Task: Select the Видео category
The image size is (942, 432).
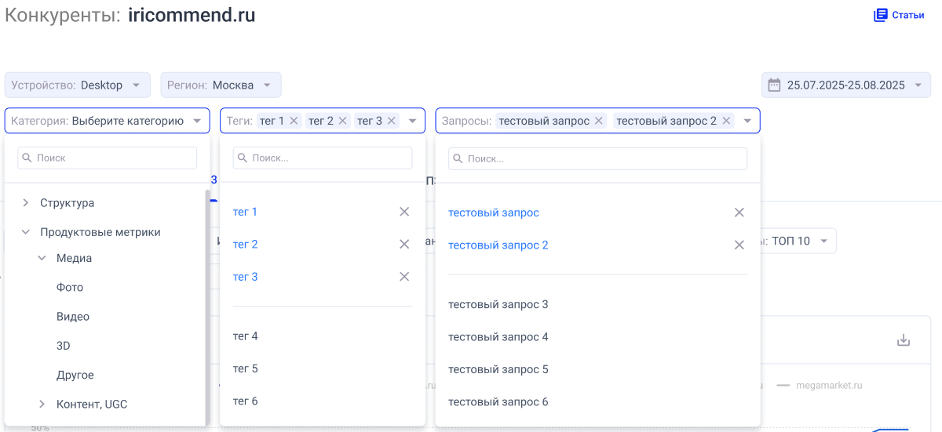Action: 73,317
